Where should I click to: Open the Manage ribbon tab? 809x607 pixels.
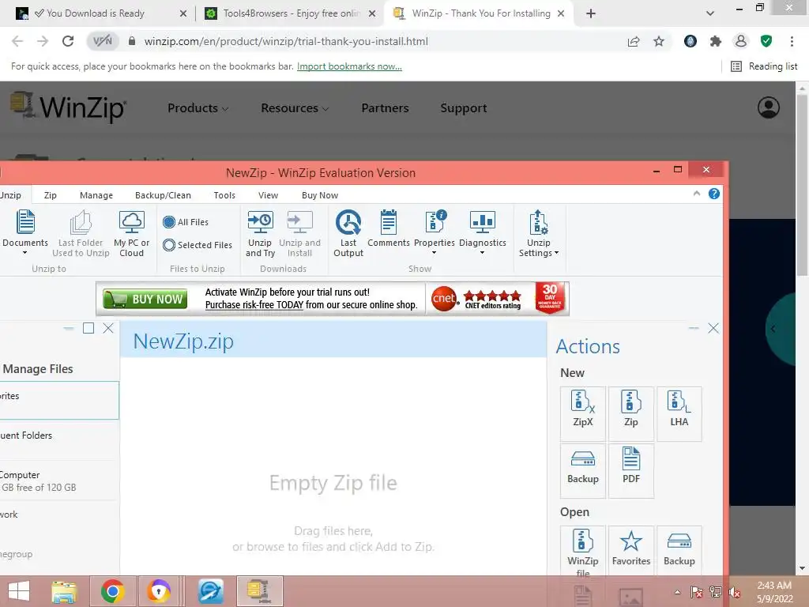pos(96,195)
